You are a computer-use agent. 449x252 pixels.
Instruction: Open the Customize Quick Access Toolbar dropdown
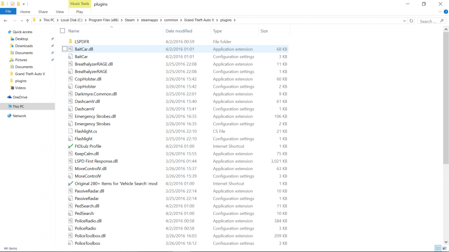(x=24, y=4)
